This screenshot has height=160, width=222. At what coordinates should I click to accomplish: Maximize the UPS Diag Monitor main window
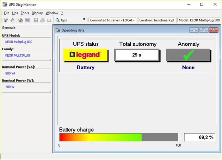202,5
